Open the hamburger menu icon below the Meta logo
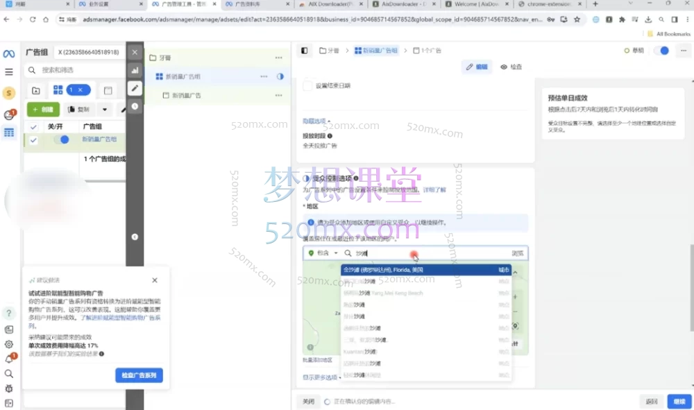 pos(8,71)
